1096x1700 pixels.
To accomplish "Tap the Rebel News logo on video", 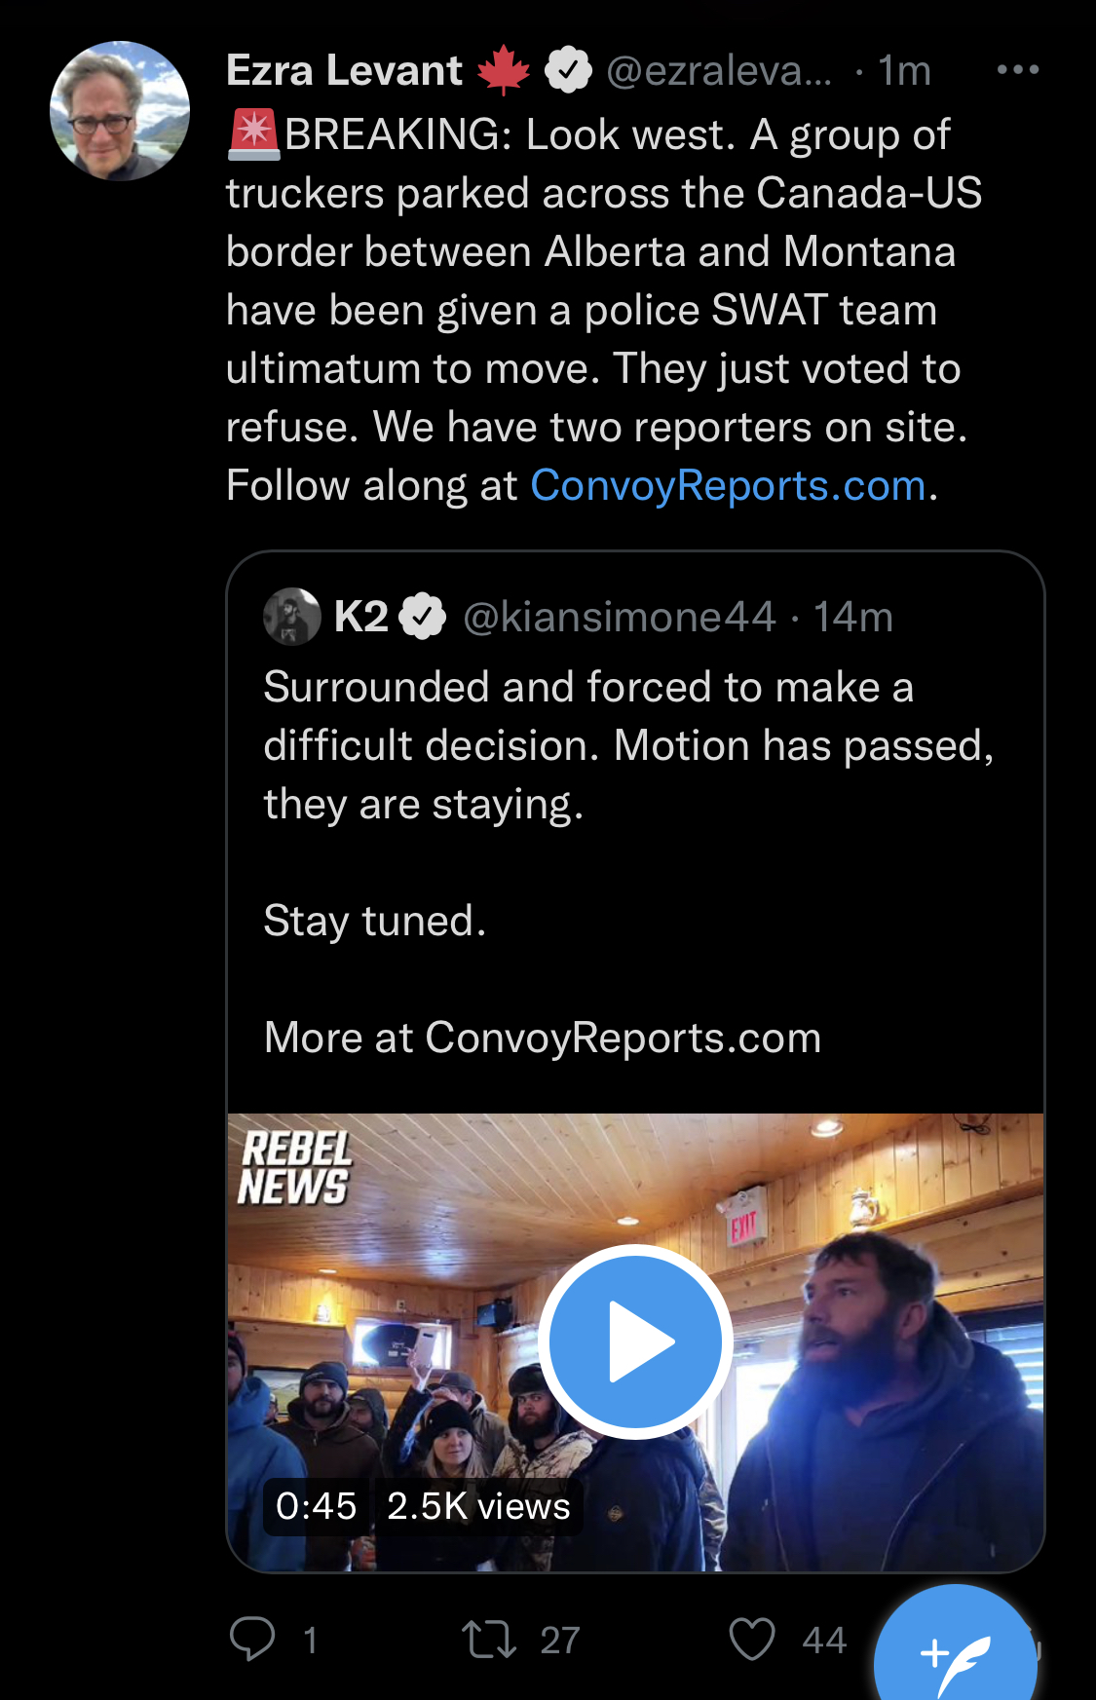I will (294, 1168).
